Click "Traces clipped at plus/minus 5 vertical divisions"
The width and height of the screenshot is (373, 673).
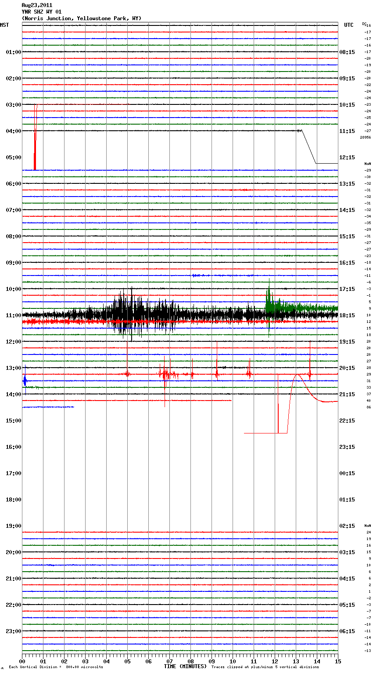click(265, 667)
